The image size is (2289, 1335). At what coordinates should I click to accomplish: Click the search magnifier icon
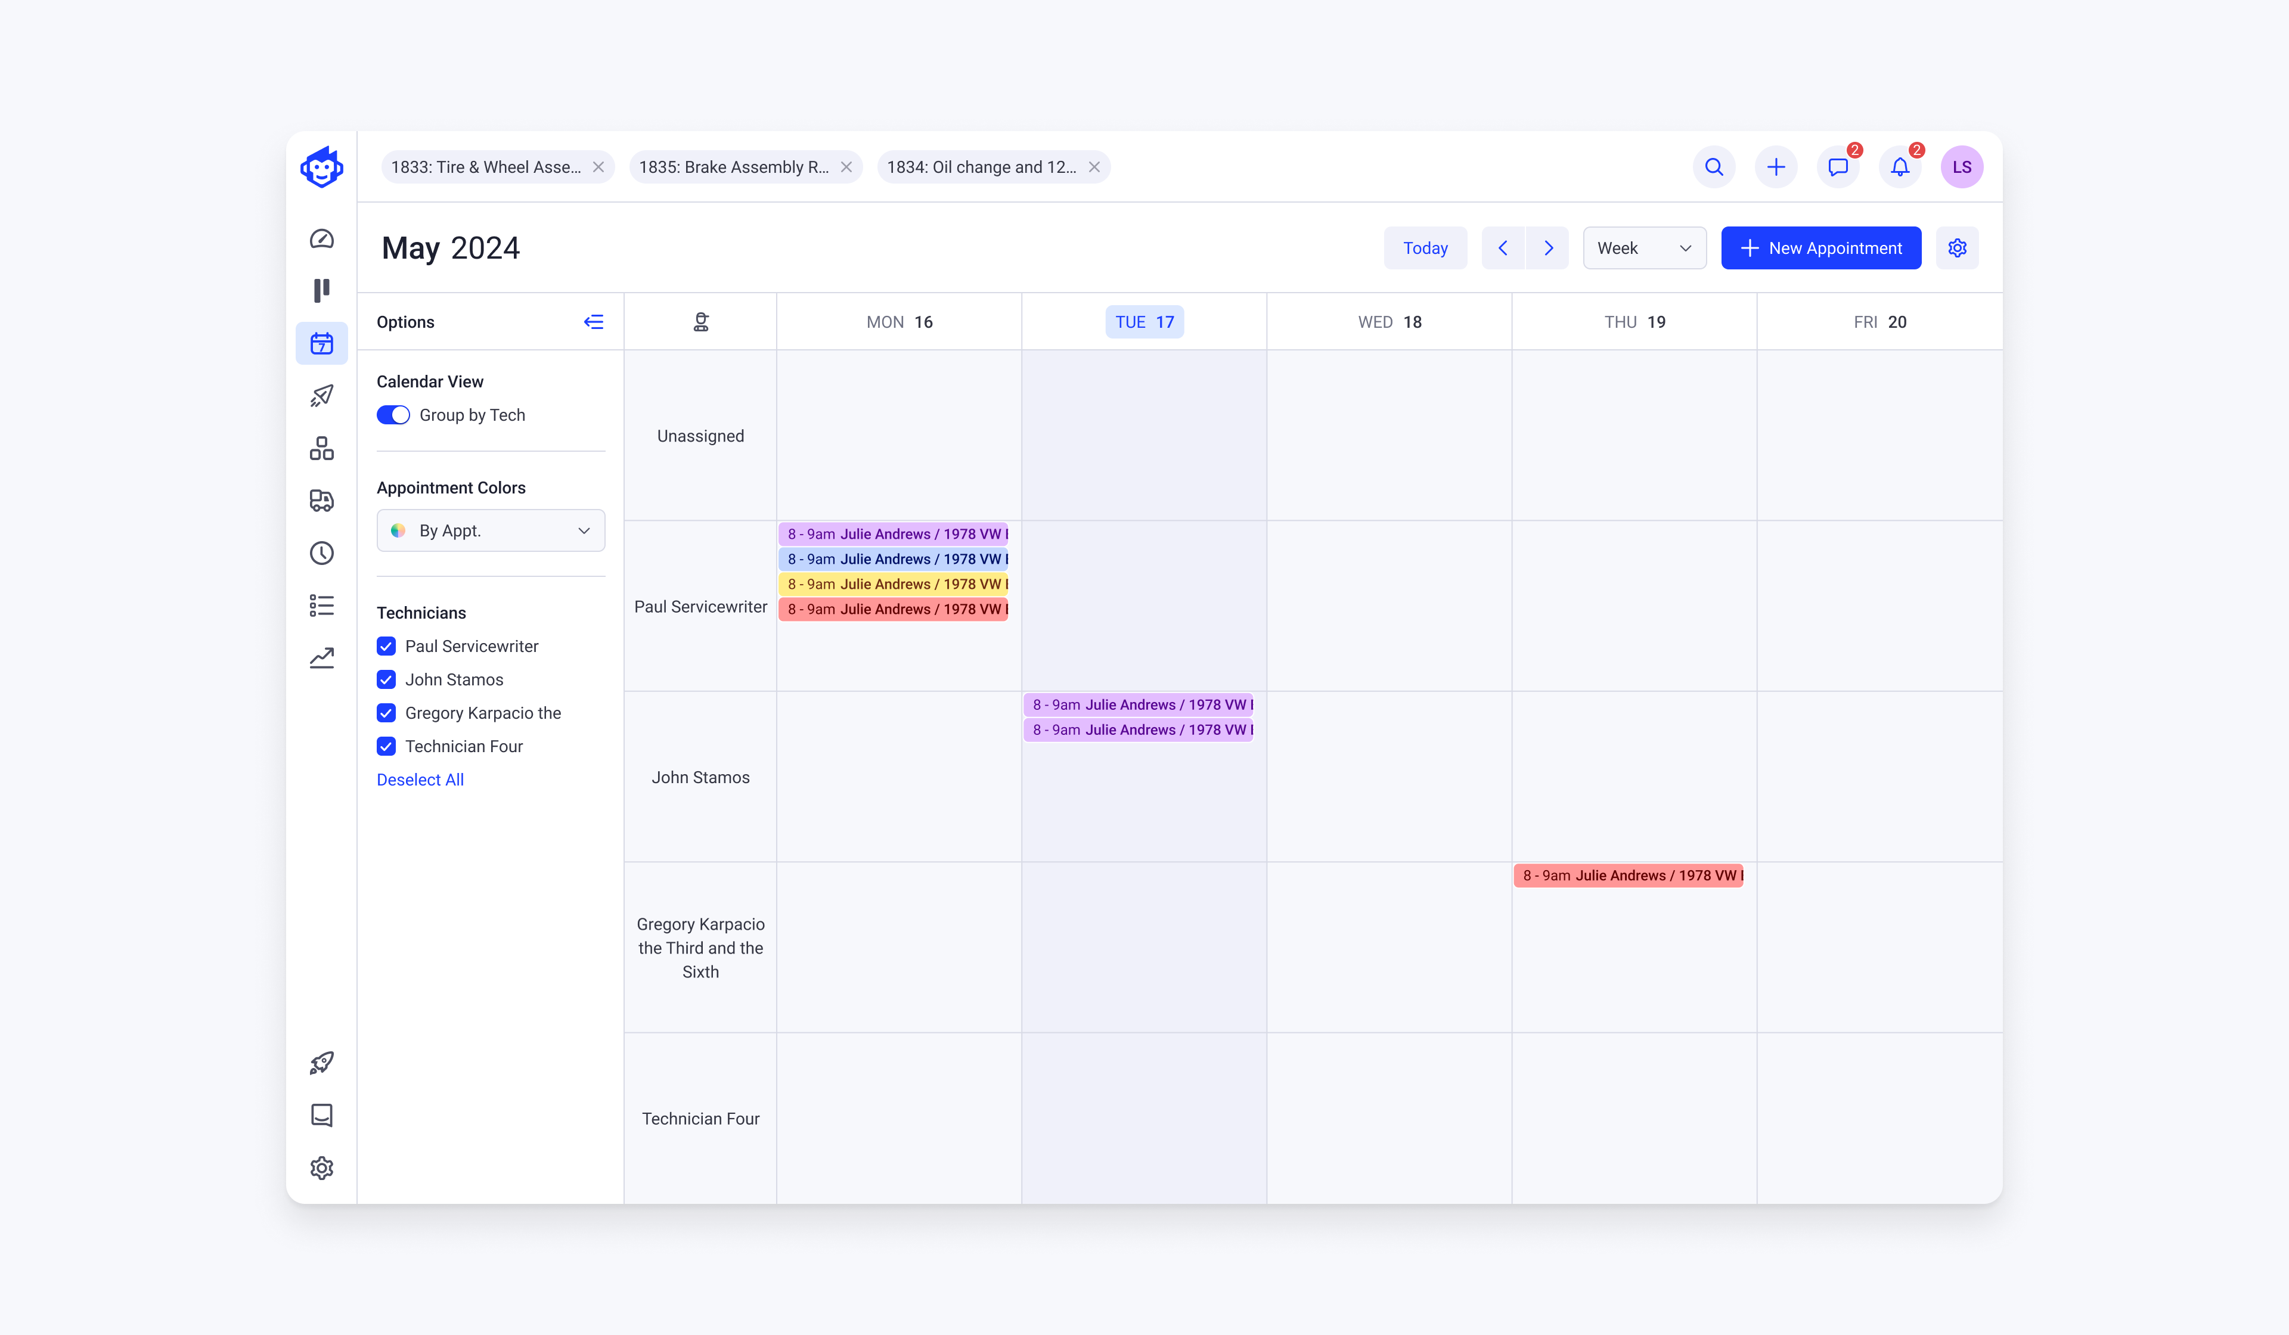(x=1714, y=167)
